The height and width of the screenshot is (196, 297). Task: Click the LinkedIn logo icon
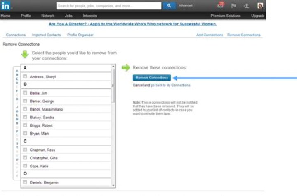click(x=5, y=6)
